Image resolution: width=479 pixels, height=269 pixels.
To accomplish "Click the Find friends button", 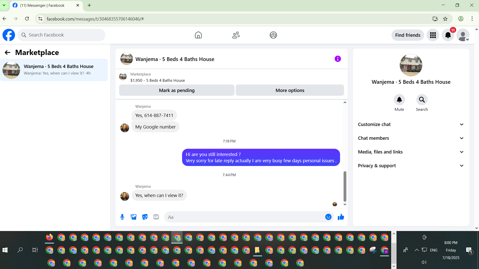I will click(408, 35).
